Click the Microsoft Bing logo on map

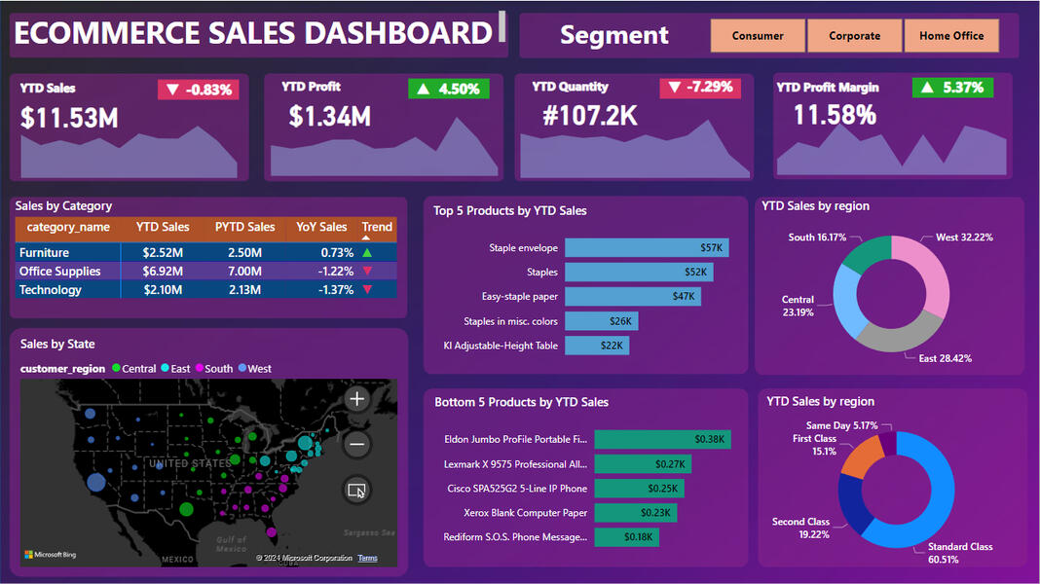(x=51, y=555)
